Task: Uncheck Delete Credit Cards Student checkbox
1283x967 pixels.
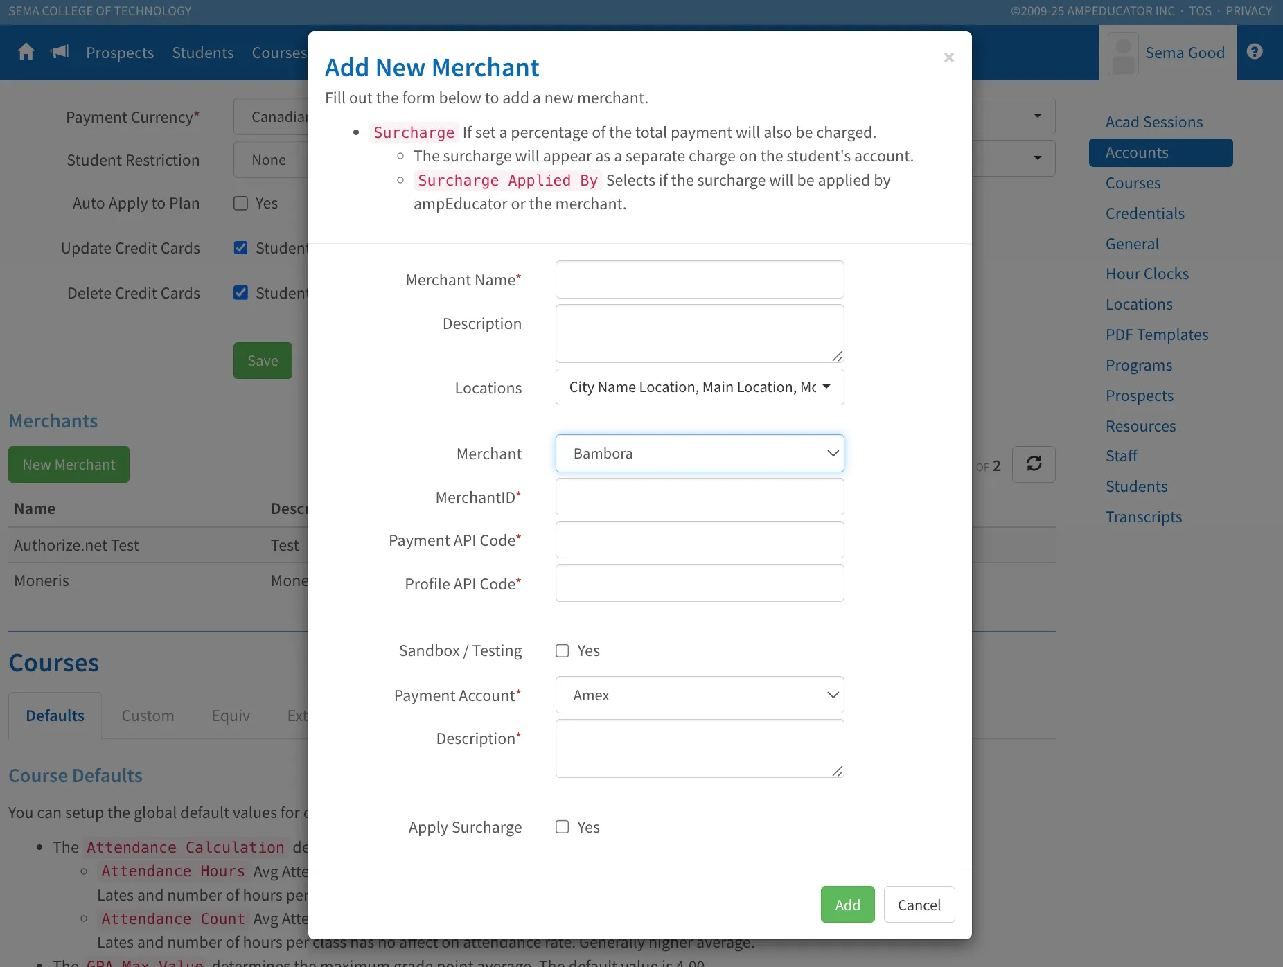Action: [241, 293]
